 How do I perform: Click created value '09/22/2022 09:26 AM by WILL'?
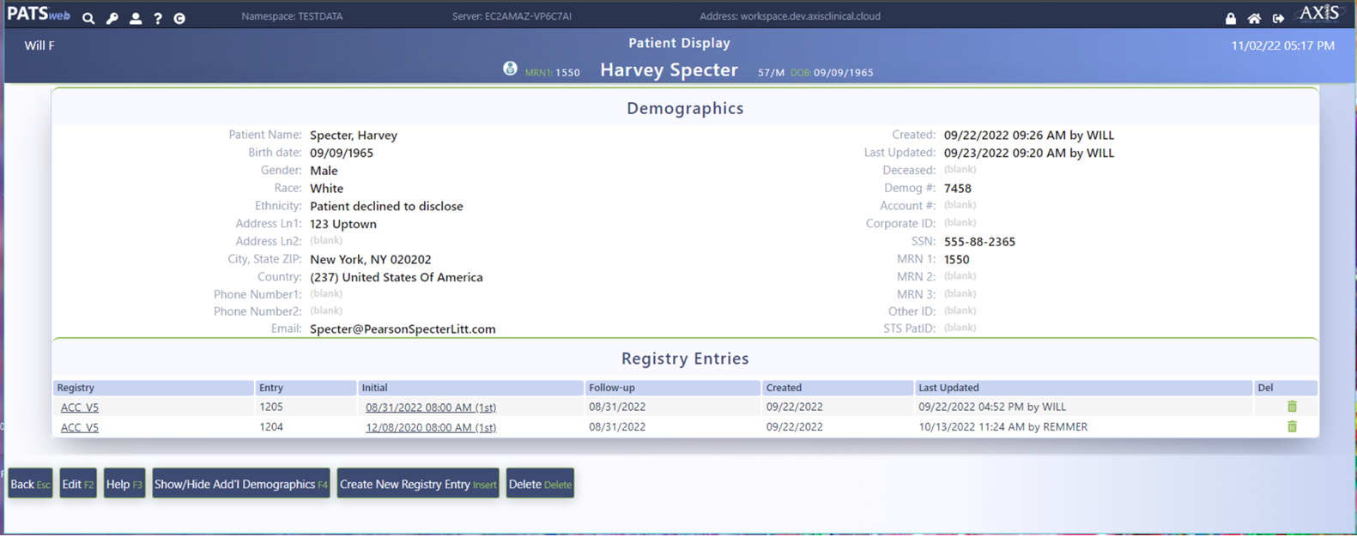1029,136
